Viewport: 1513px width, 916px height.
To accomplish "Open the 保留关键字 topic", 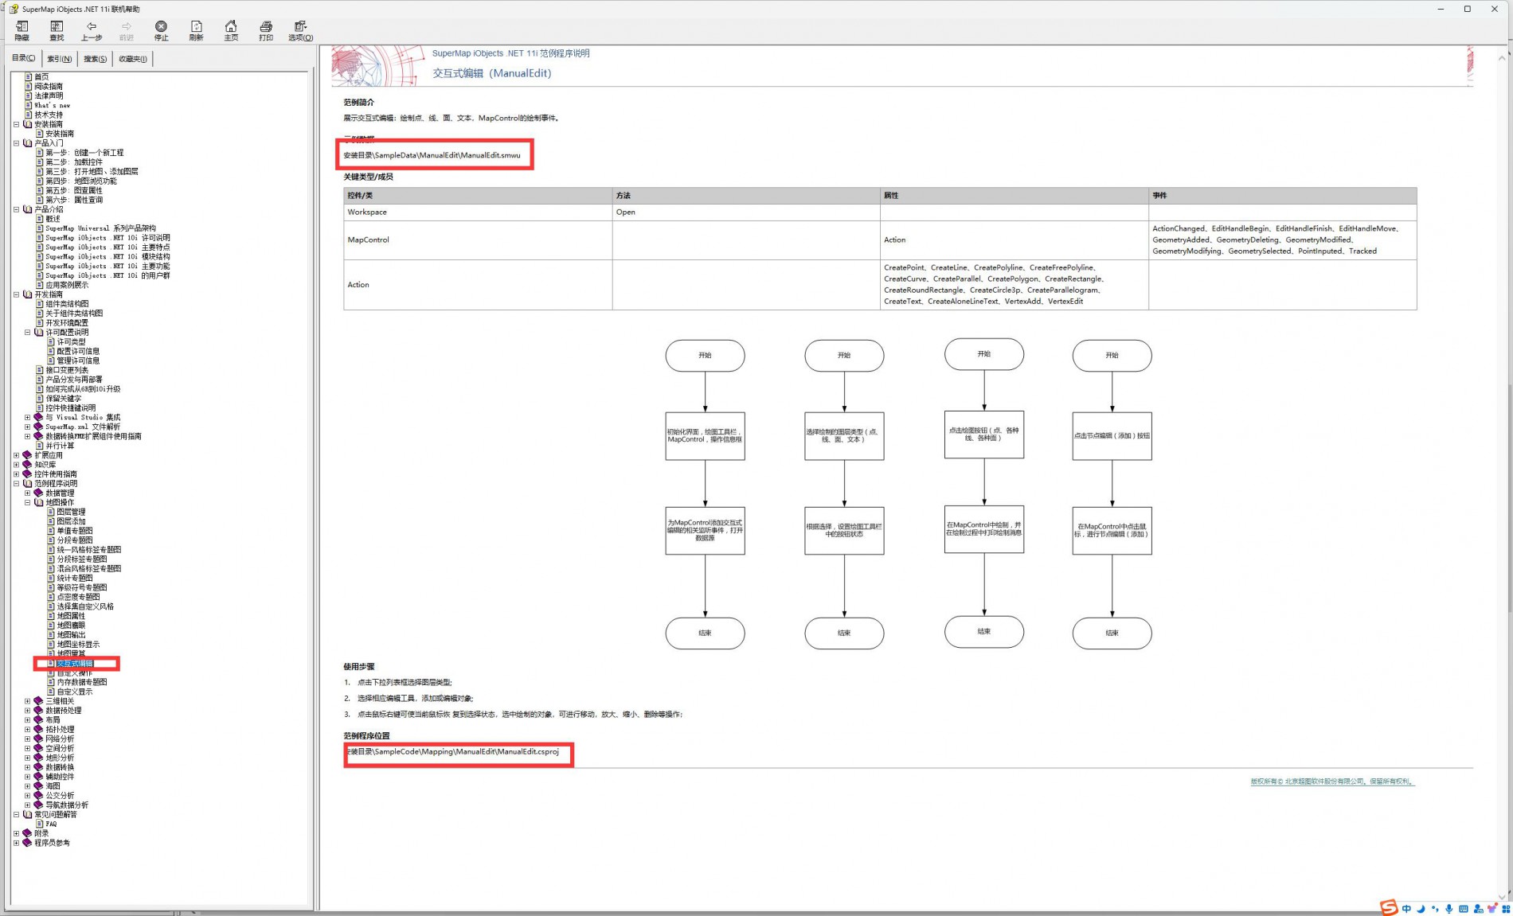I will click(x=64, y=399).
